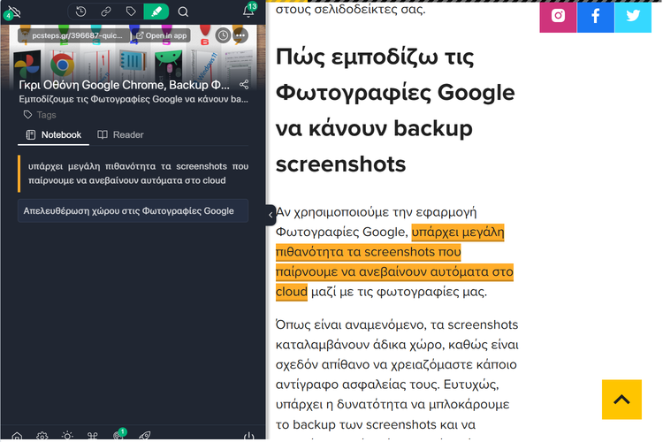This screenshot has width=663, height=442.
Task: Open the Twitter social button
Action: point(633,17)
